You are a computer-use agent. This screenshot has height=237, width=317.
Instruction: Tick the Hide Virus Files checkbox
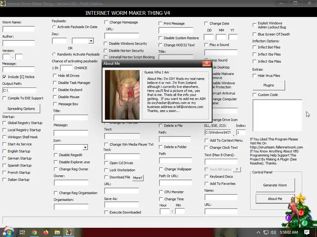pyautogui.click(x=254, y=76)
